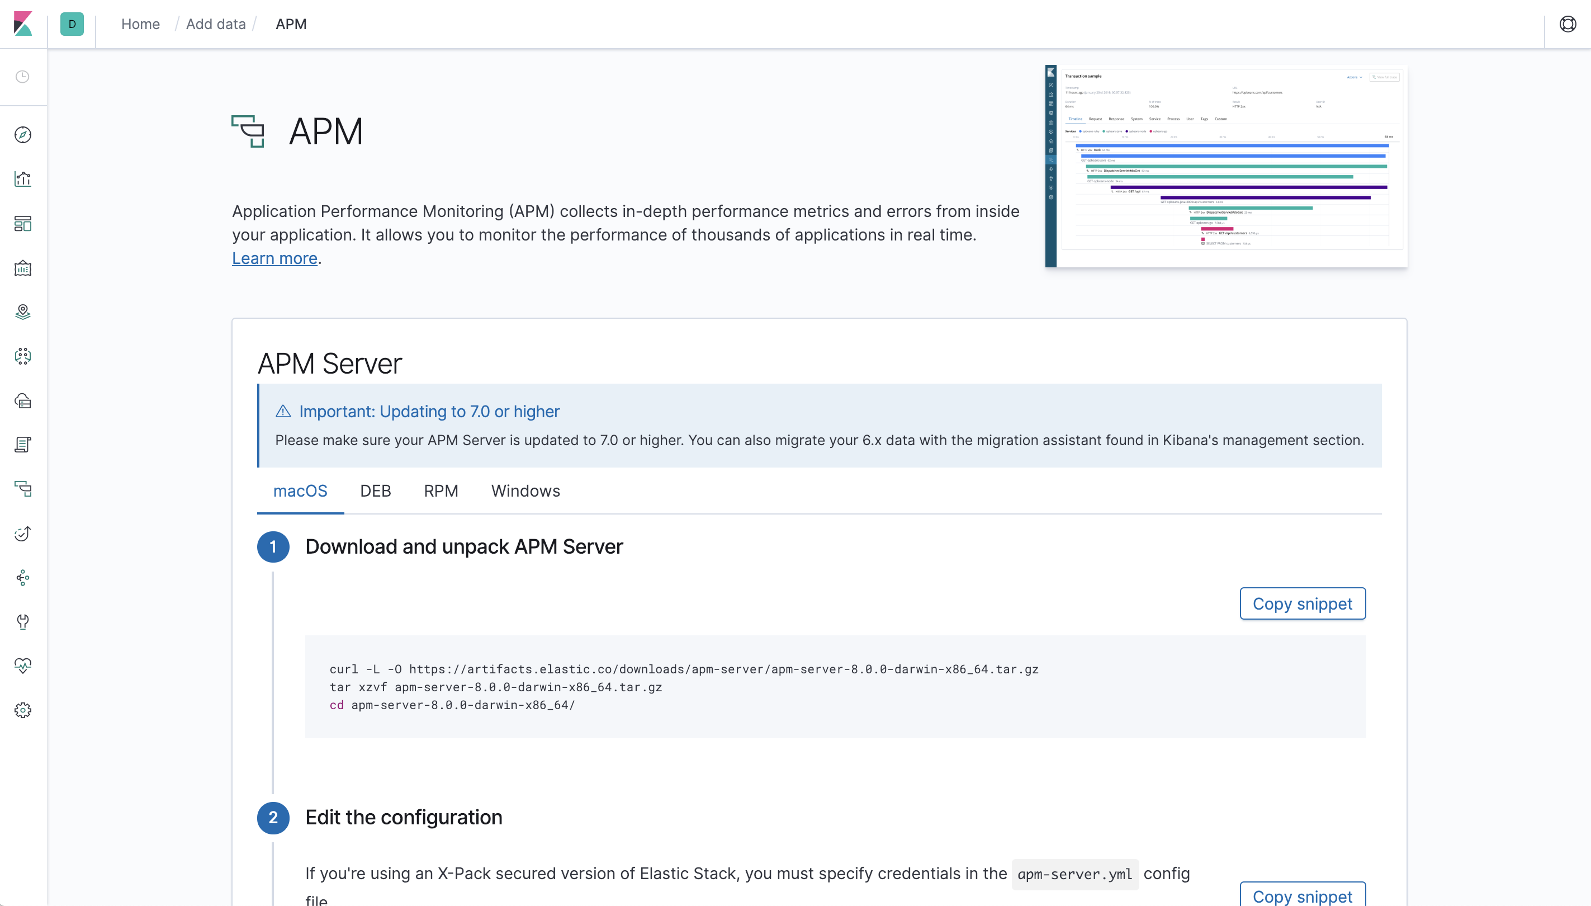Open the Discover app from the sidebar
Image resolution: width=1591 pixels, height=906 pixels.
tap(23, 135)
